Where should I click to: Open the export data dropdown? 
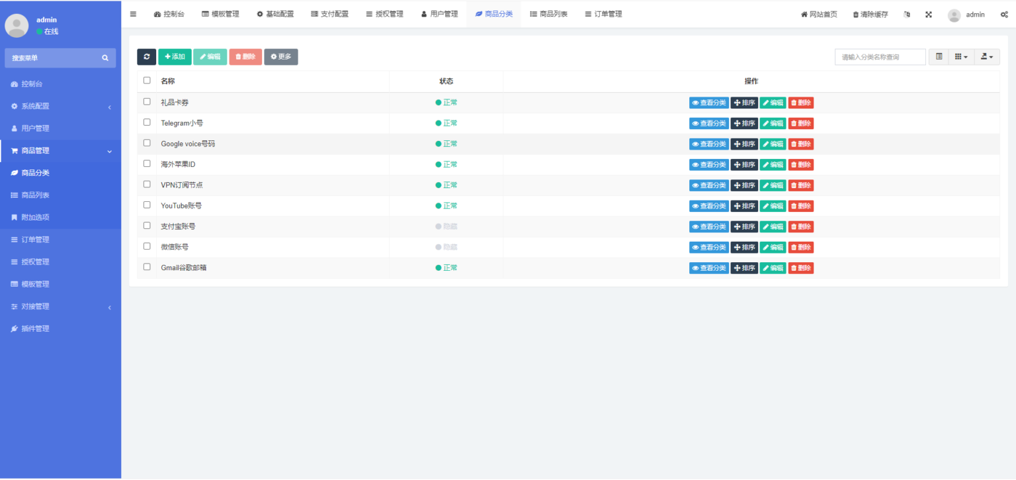click(x=986, y=57)
